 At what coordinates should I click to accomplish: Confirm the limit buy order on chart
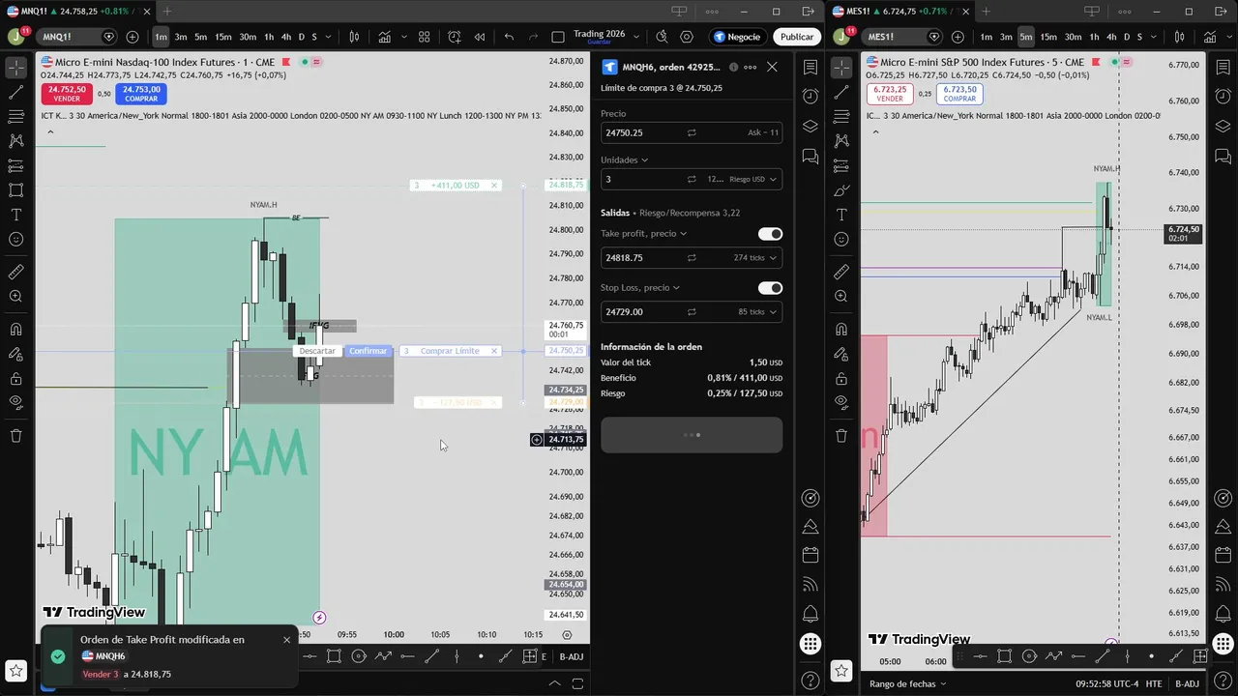coord(368,351)
